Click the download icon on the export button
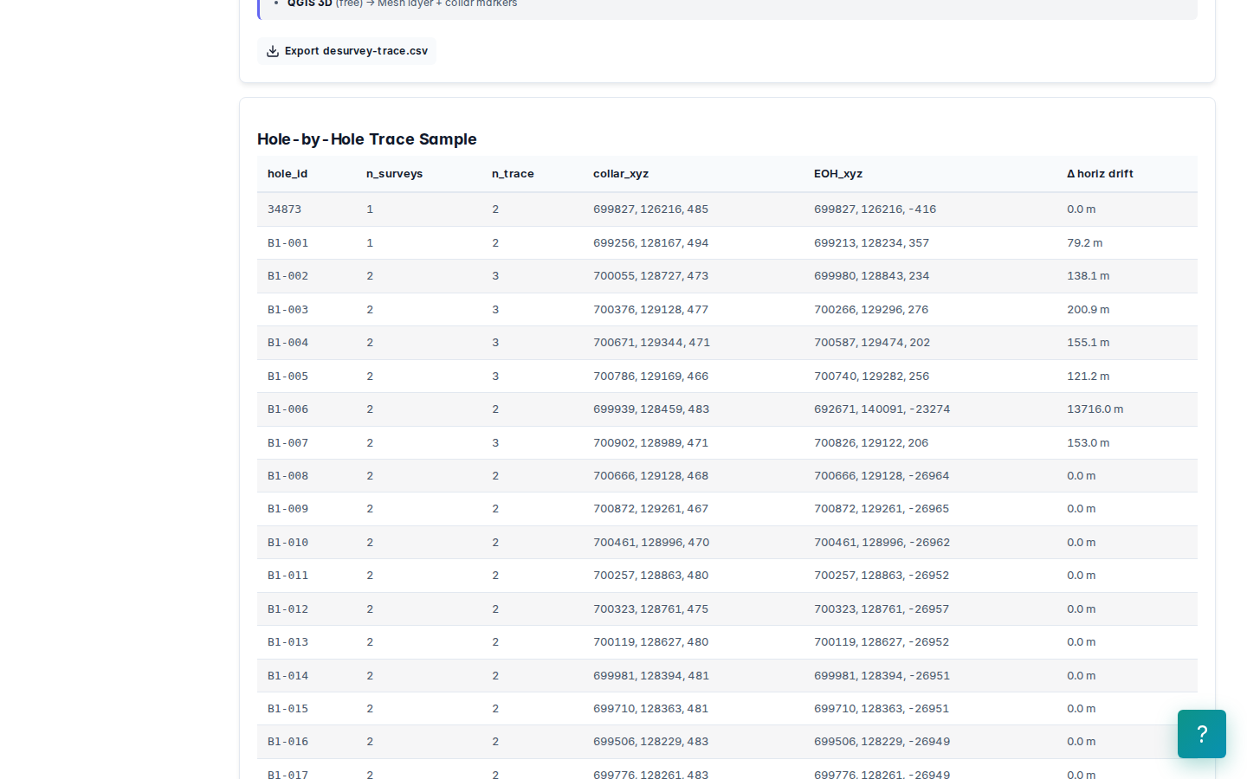Viewport: 1247px width, 779px height. point(273,51)
